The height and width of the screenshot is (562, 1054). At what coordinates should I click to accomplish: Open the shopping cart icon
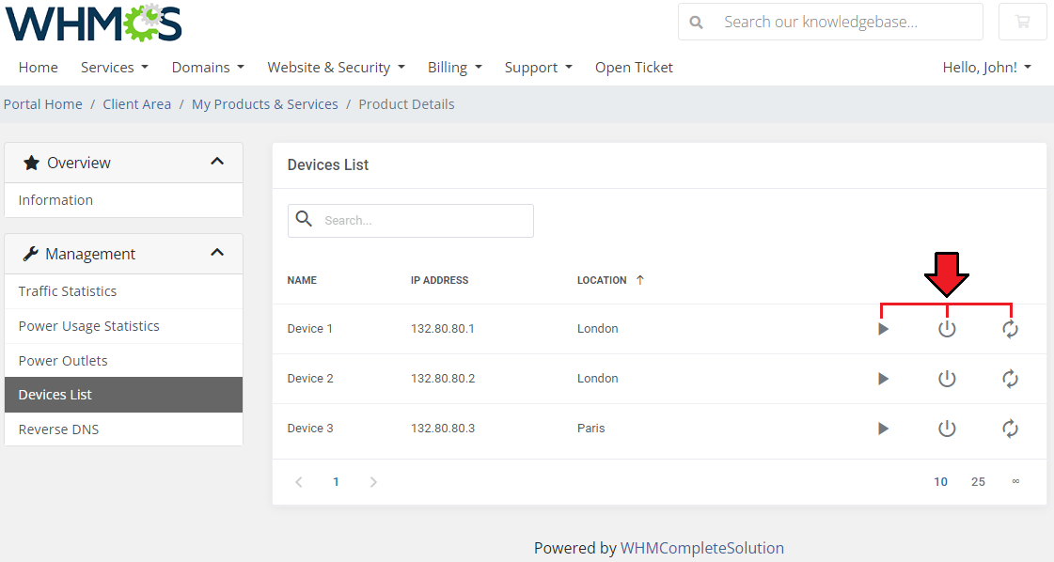(1022, 22)
